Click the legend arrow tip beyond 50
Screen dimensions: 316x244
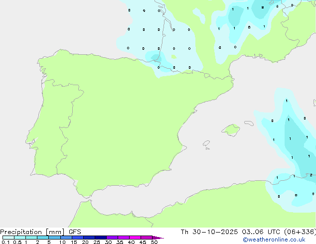(158, 238)
